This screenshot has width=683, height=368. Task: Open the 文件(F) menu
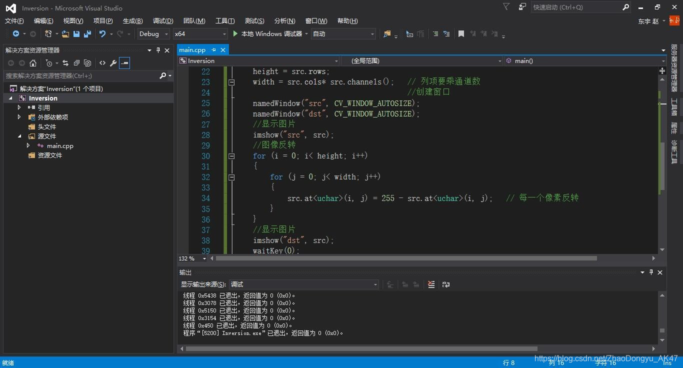14,20
